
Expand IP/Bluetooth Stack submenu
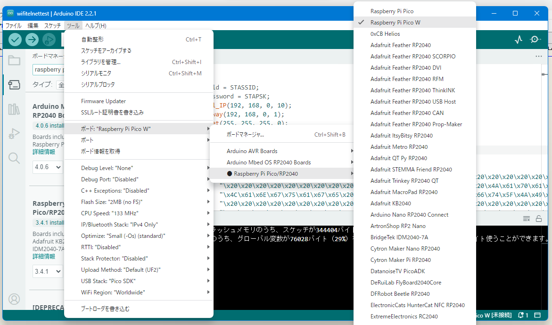(x=139, y=224)
